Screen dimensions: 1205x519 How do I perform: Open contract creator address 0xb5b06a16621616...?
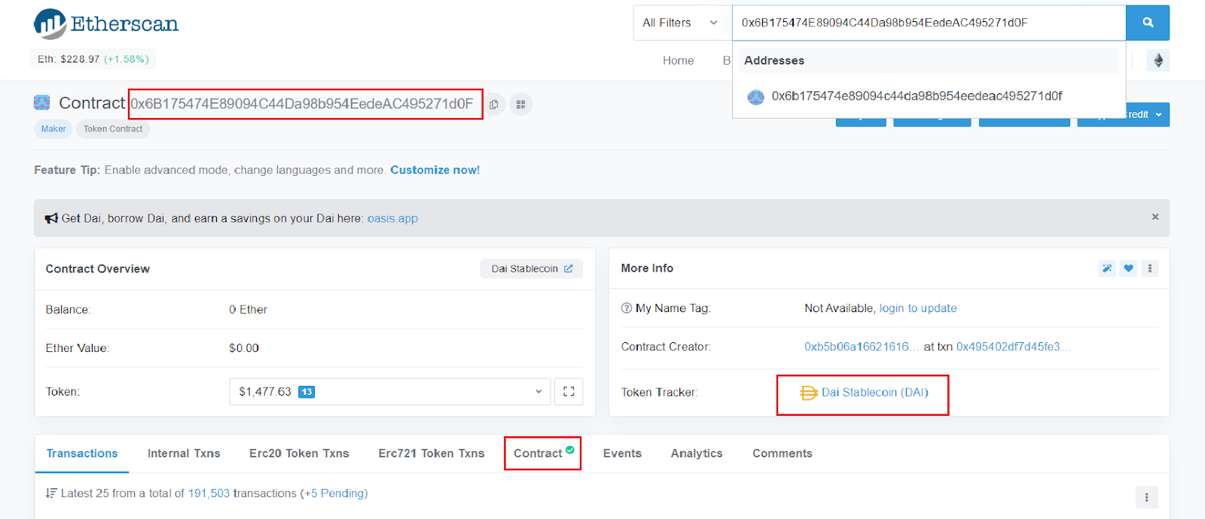point(862,347)
